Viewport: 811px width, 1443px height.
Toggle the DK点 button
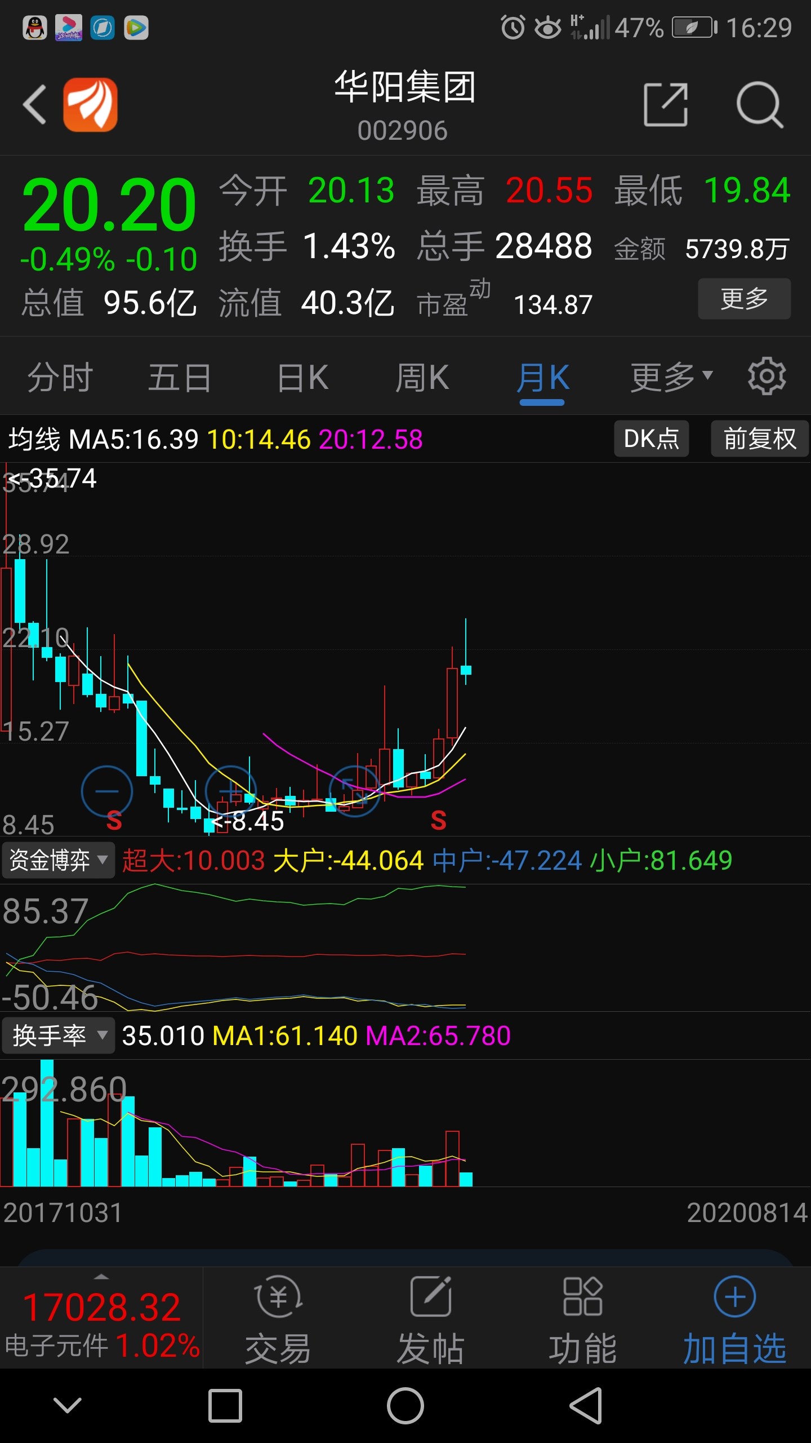pyautogui.click(x=652, y=439)
